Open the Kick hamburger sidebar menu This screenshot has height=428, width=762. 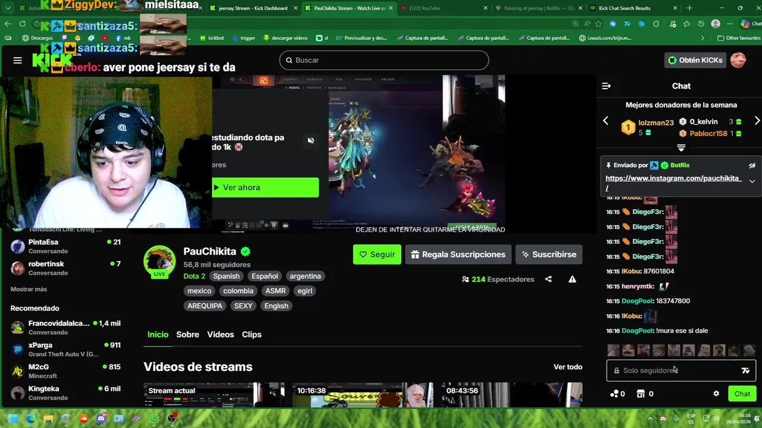(17, 60)
